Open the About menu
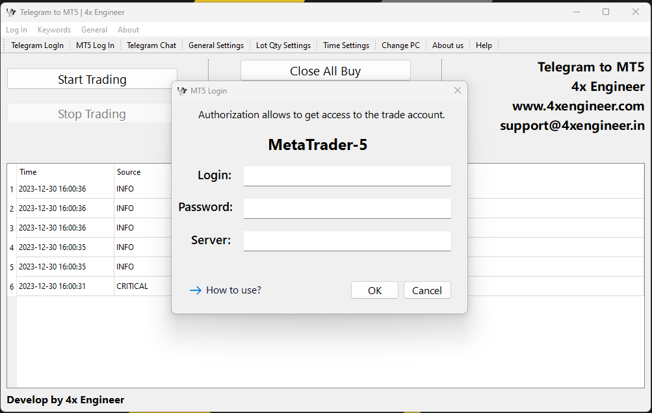Viewport: 652px width, 413px height. [x=128, y=29]
